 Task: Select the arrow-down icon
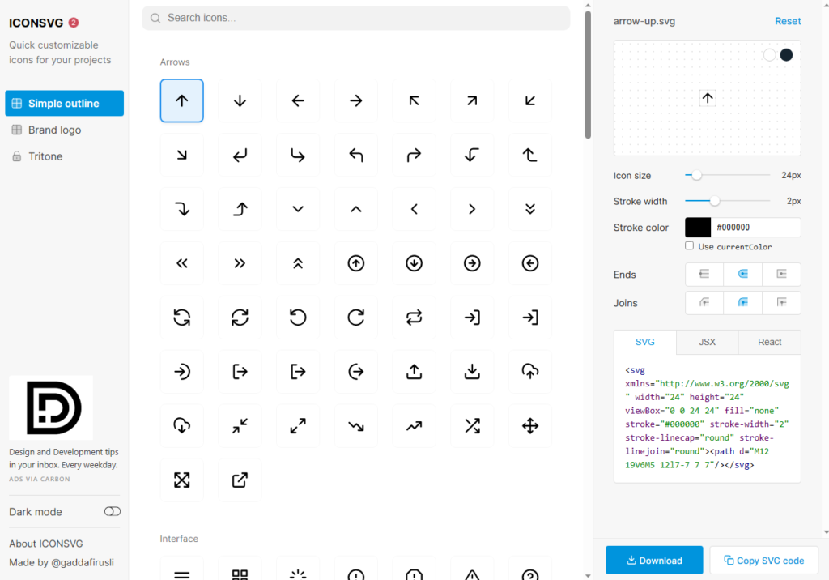pyautogui.click(x=240, y=100)
